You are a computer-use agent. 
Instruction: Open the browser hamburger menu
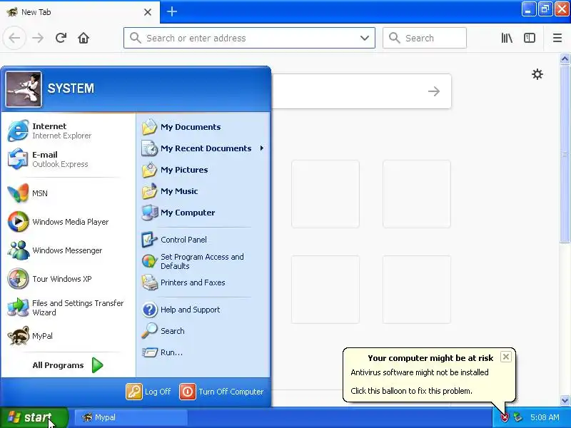557,38
